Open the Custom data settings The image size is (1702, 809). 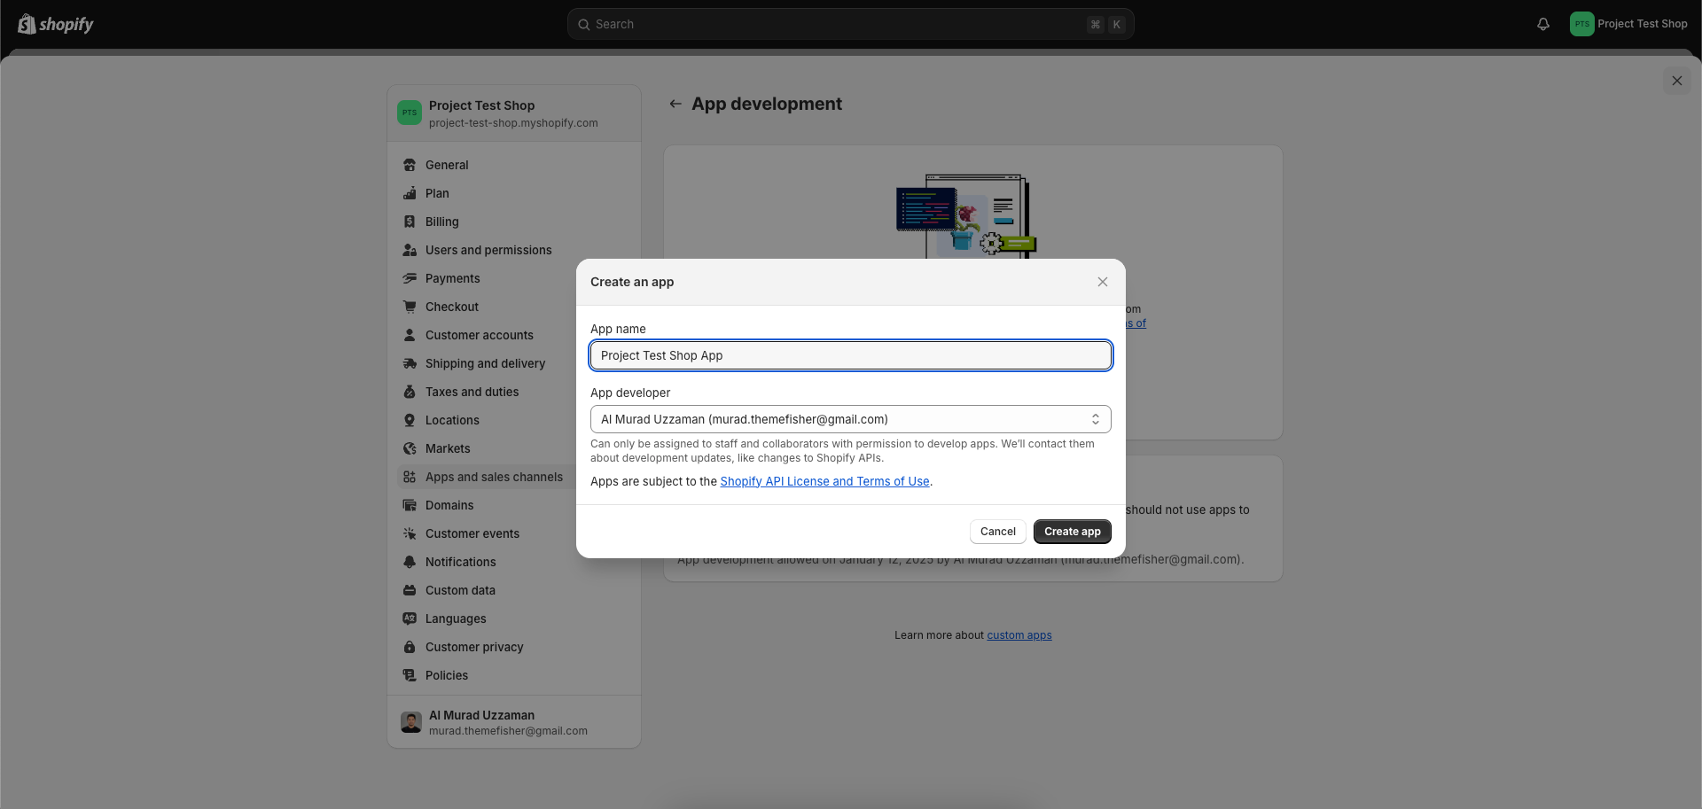click(x=460, y=590)
